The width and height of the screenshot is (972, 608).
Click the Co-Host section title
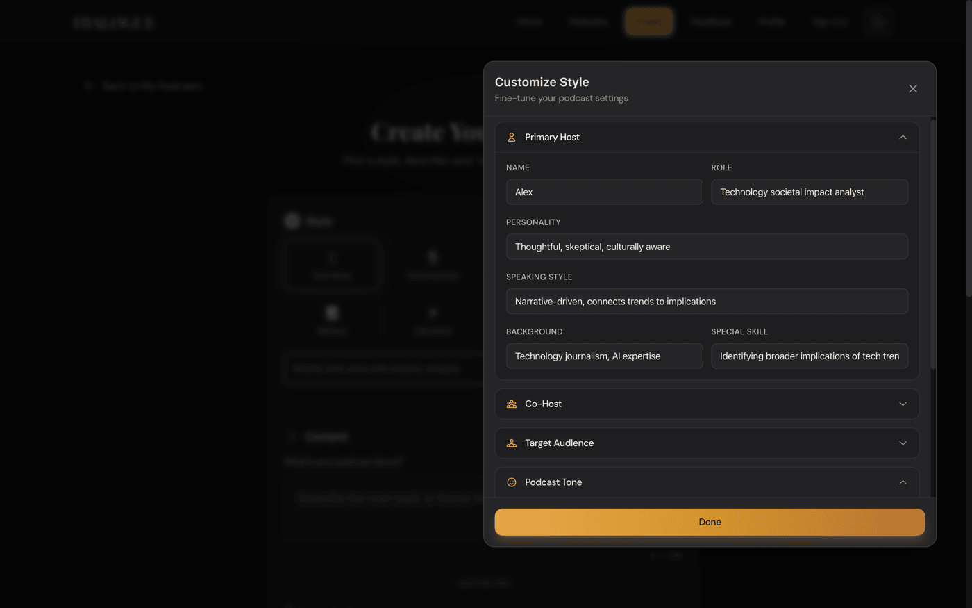tap(544, 404)
